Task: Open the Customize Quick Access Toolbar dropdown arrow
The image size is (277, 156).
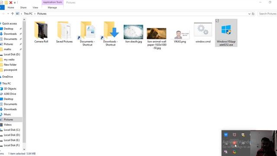Action: click(x=15, y=3)
